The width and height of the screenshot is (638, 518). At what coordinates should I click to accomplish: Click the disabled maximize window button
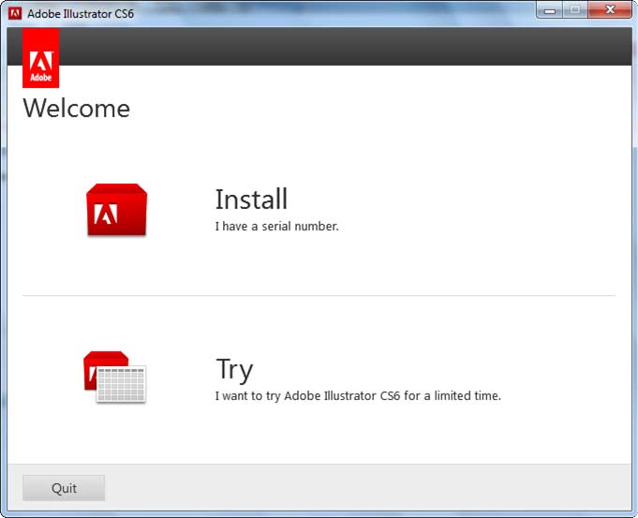point(573,10)
